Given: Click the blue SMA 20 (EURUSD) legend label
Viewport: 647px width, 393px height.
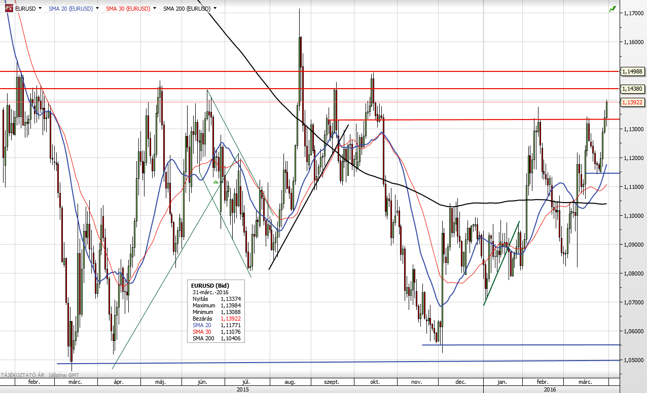Looking at the screenshot, I should [x=71, y=9].
